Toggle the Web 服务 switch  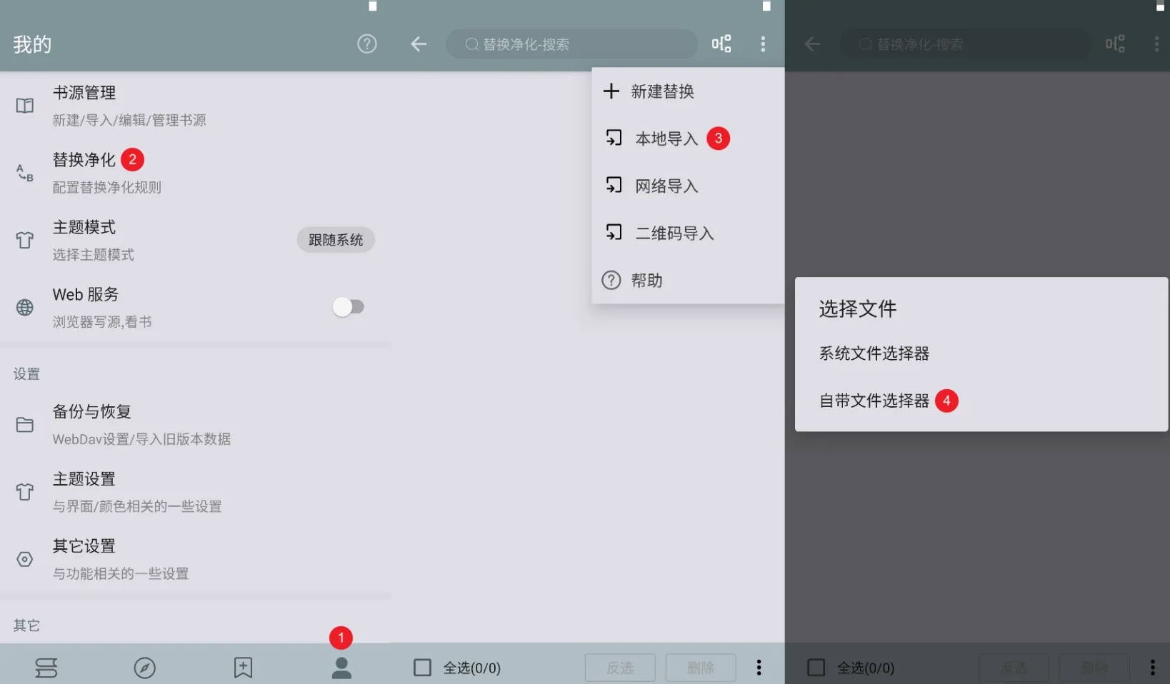click(349, 307)
